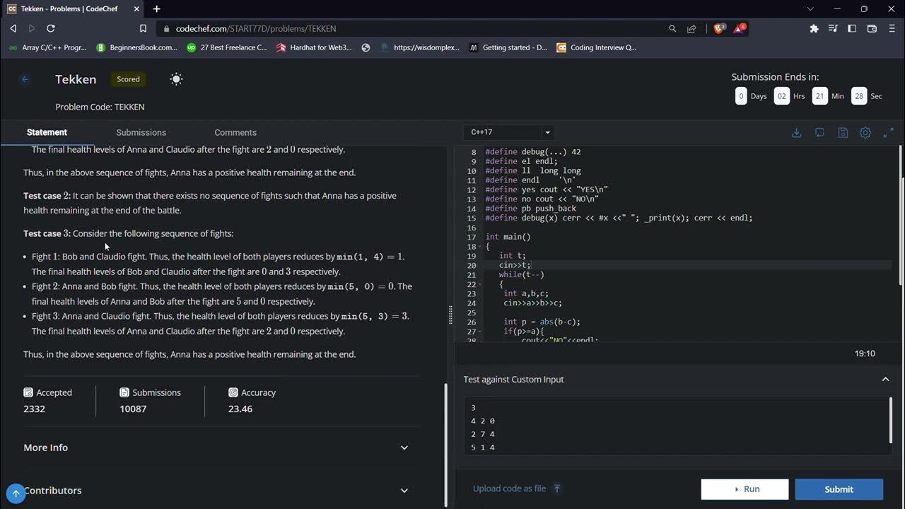Toggle light theme with the sun icon

pos(176,79)
